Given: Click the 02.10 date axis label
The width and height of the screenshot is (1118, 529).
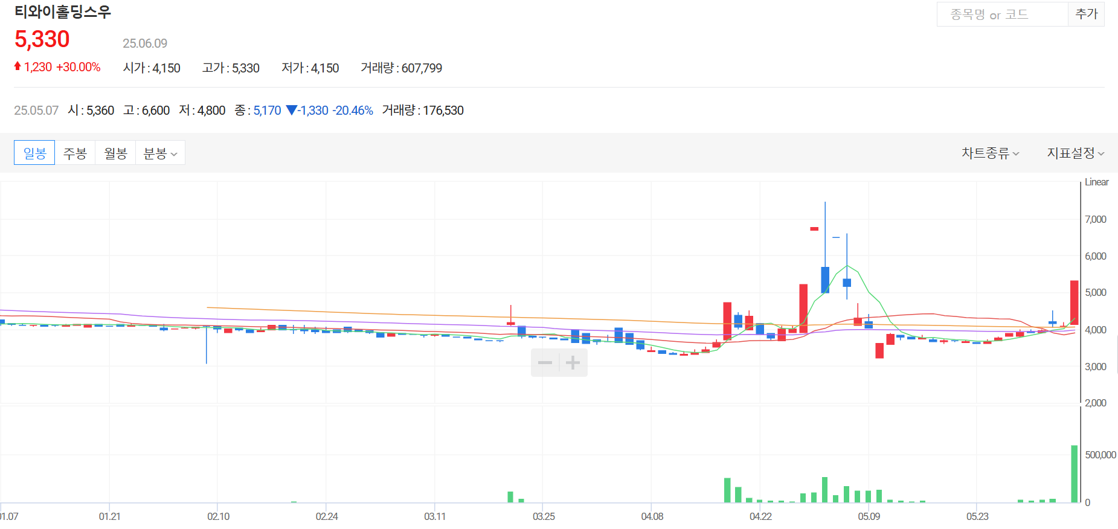Looking at the screenshot, I should pos(218,516).
